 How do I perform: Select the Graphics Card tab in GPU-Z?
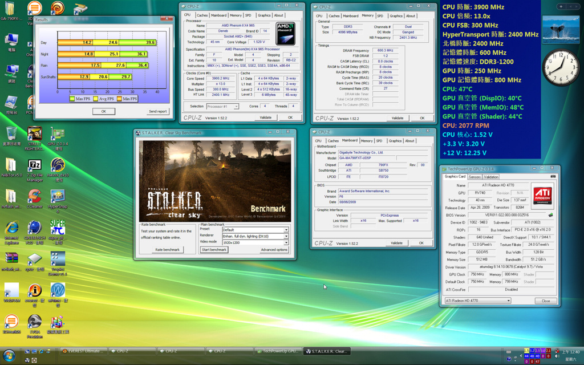point(455,177)
